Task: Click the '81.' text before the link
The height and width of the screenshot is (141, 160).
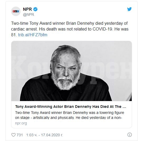Action: pyautogui.click(x=14, y=35)
